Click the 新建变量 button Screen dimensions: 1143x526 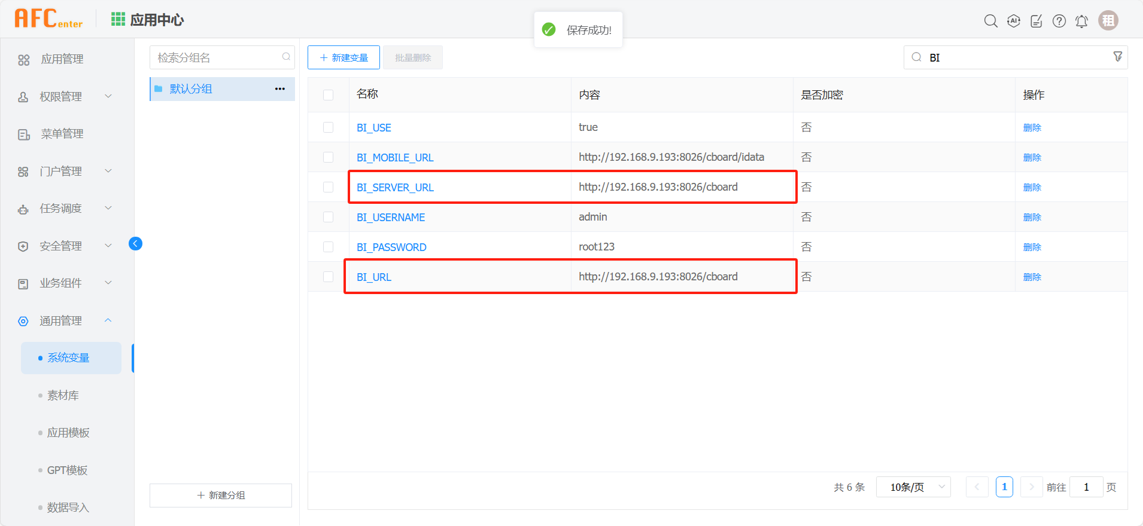point(343,57)
